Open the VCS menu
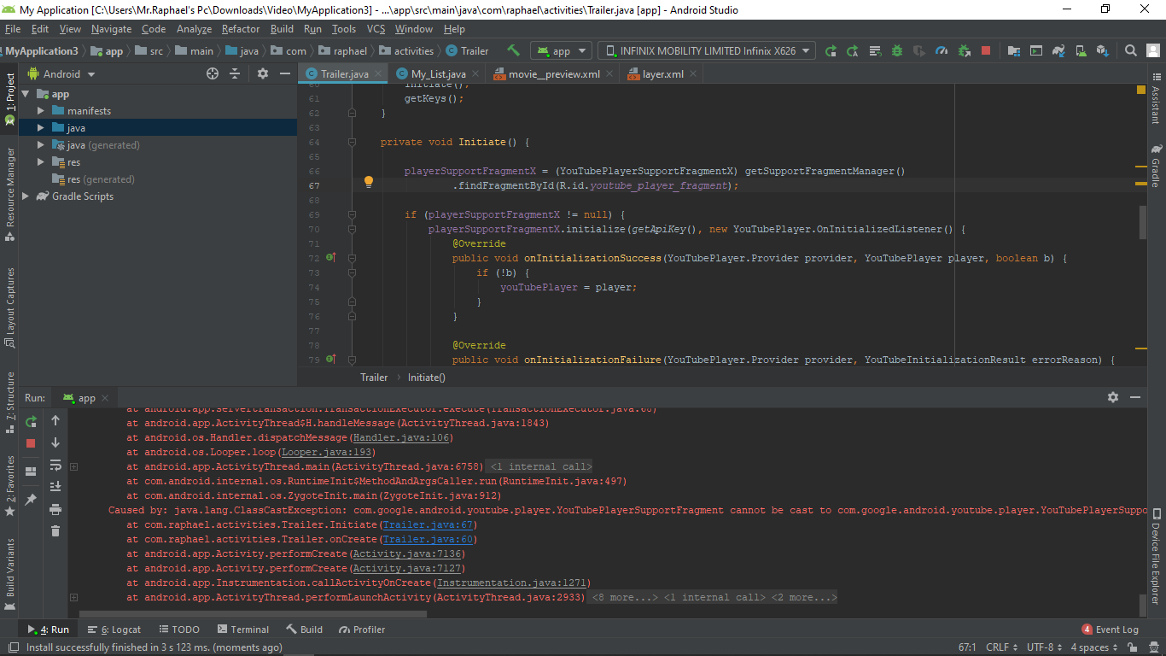This screenshot has height=656, width=1166. [376, 29]
